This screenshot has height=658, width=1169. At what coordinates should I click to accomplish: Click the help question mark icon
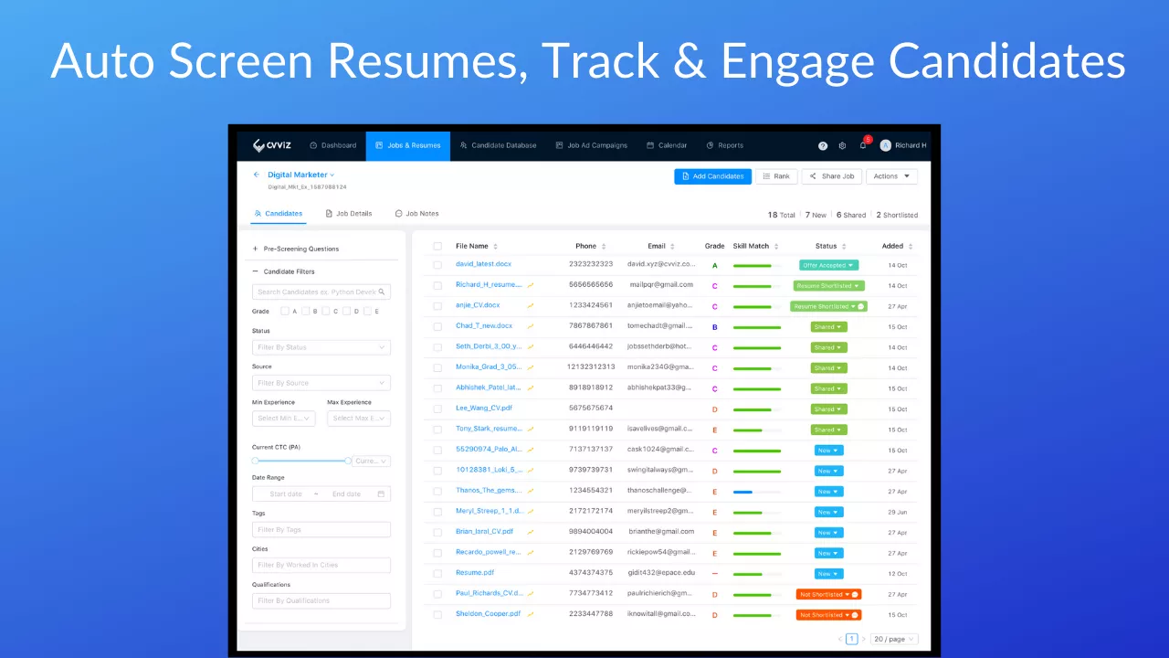point(823,145)
